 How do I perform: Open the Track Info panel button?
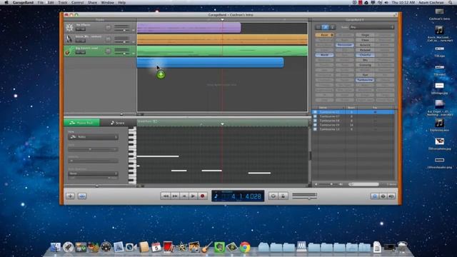pos(383,196)
